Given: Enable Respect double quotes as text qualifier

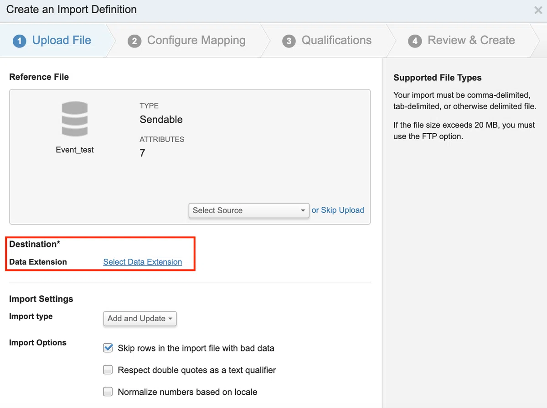Looking at the screenshot, I should [x=108, y=370].
